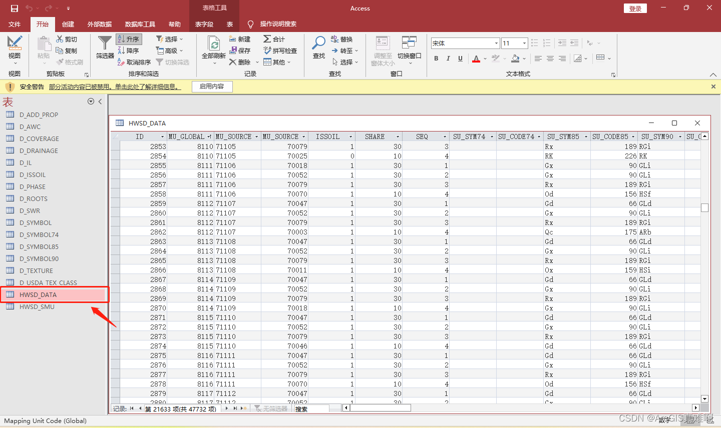Open the External Data (外部数据) tab
The height and width of the screenshot is (428, 721).
coord(100,24)
